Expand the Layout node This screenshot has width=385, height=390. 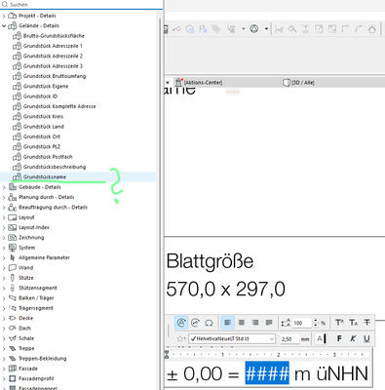(x=4, y=217)
